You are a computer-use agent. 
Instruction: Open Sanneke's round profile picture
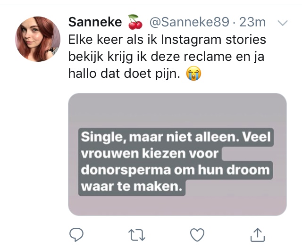click(x=38, y=39)
